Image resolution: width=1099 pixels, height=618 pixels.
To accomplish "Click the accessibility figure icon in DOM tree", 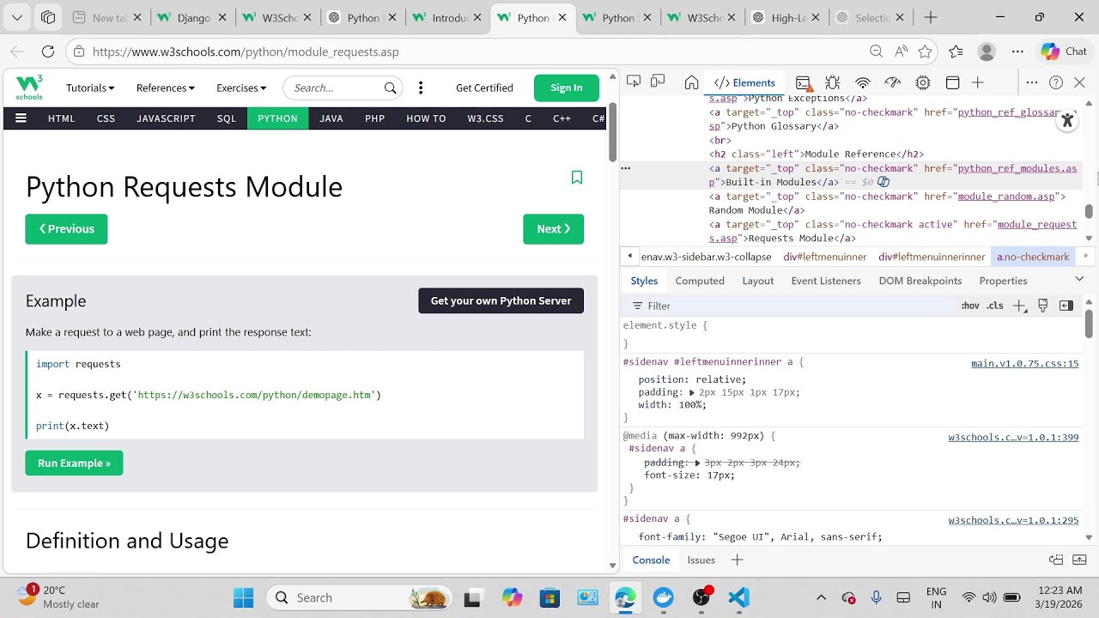I will 1067,121.
